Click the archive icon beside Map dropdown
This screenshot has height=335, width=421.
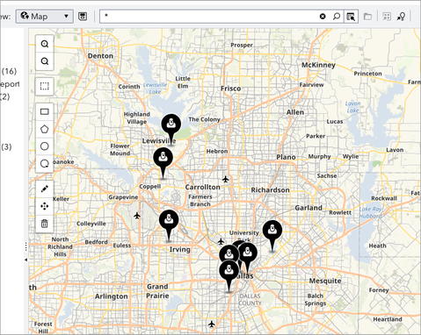click(83, 17)
